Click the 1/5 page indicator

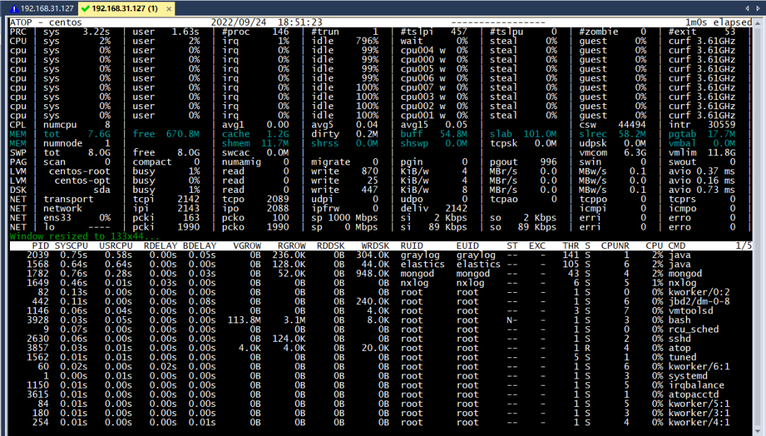(x=743, y=245)
